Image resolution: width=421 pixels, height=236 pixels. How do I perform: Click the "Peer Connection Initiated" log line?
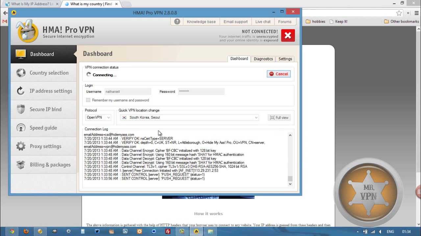(151, 170)
